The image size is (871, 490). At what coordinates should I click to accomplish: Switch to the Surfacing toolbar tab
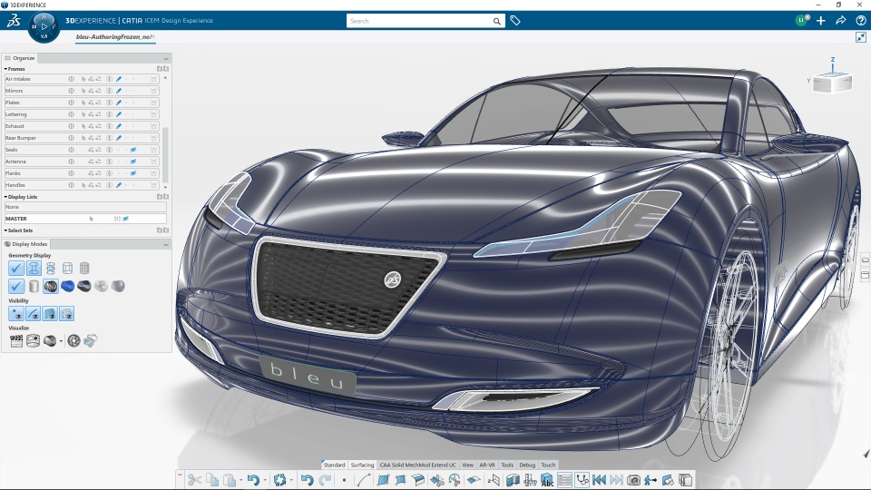pos(362,465)
